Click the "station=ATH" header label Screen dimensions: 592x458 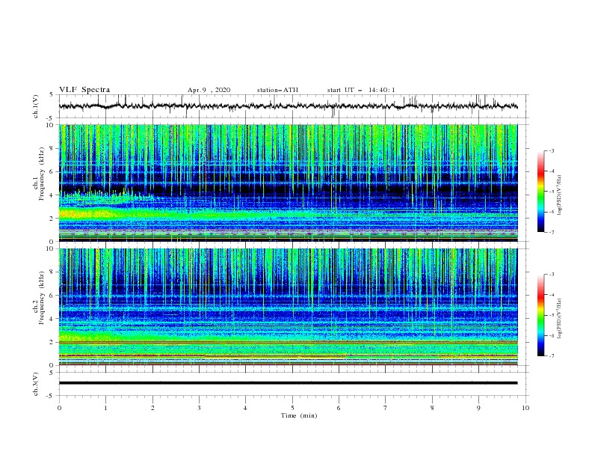277,90
